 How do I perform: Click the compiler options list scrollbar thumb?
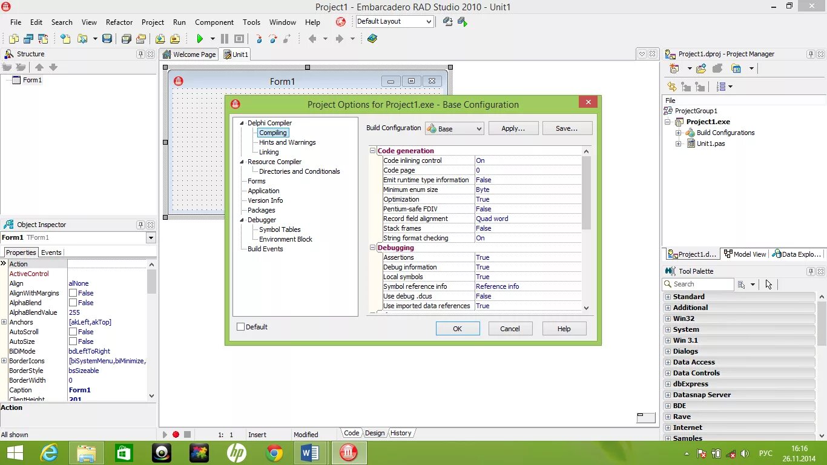(x=586, y=193)
